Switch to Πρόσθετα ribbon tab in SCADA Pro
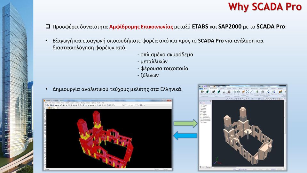This screenshot has width=307, height=173. click(x=280, y=89)
